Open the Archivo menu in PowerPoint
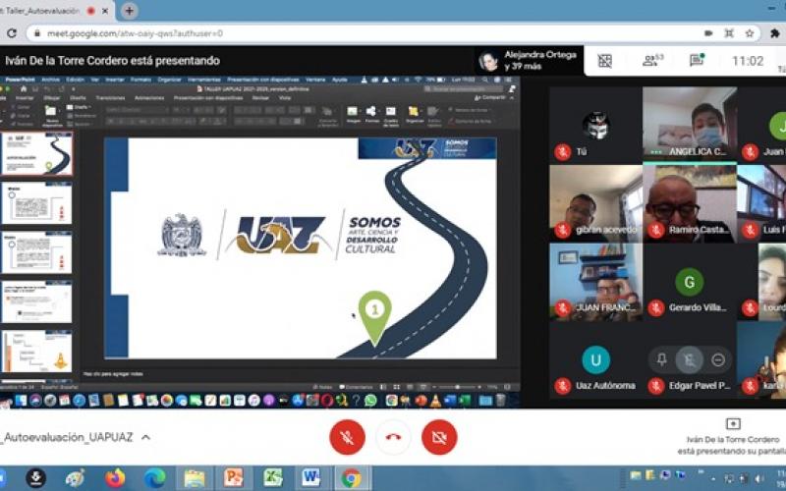786x491 pixels. click(x=50, y=80)
